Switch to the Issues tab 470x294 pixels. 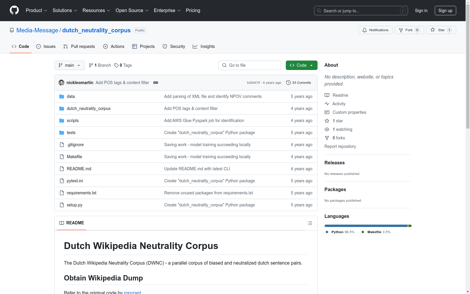46,46
